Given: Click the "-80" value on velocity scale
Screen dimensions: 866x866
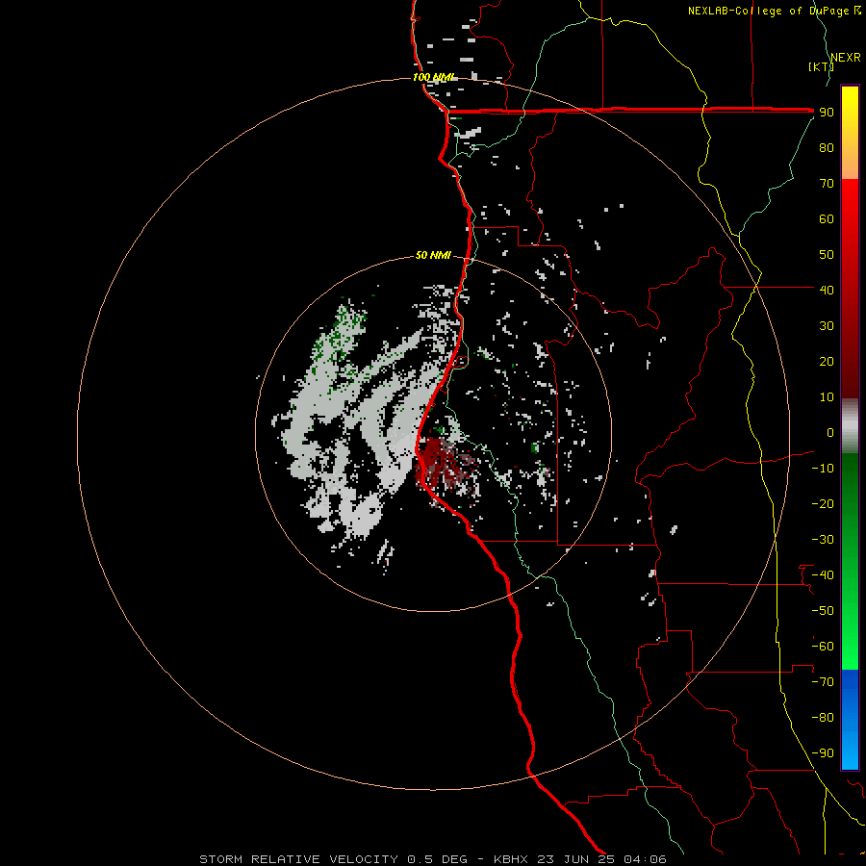Looking at the screenshot, I should [823, 718].
